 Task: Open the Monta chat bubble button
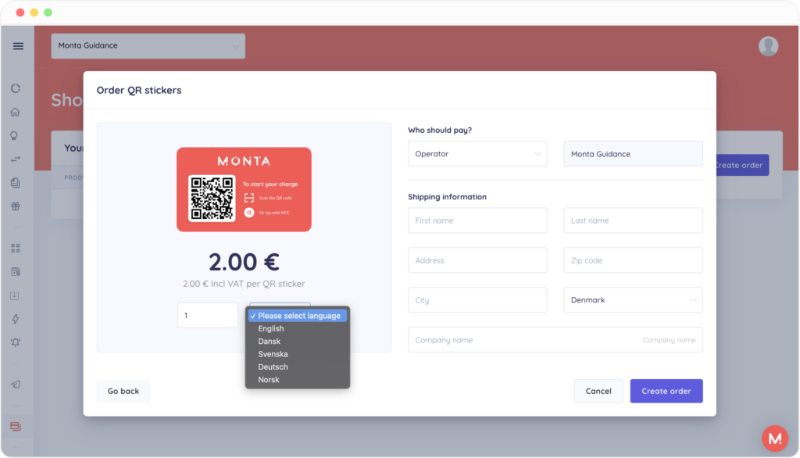click(775, 438)
